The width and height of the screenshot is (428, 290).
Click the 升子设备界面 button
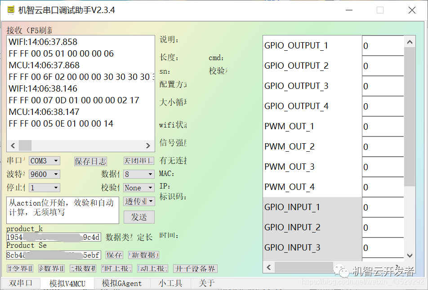(x=195, y=268)
